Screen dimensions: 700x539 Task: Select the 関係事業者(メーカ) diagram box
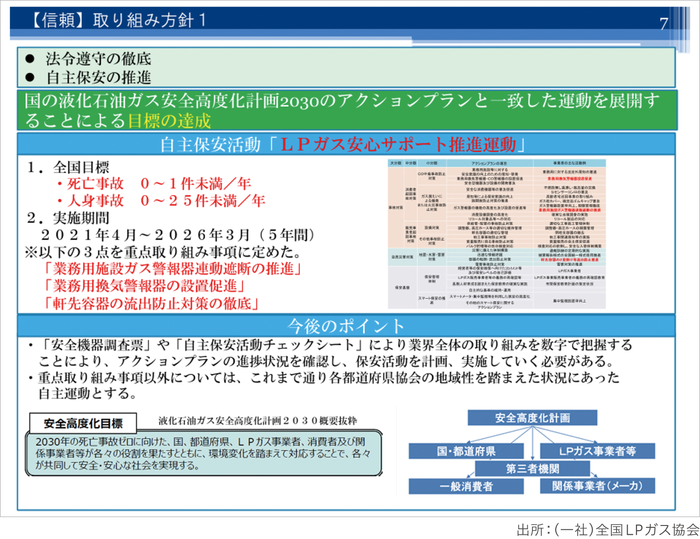(x=597, y=486)
